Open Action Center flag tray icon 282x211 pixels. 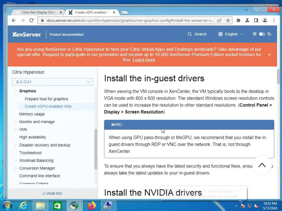[x=243, y=206]
